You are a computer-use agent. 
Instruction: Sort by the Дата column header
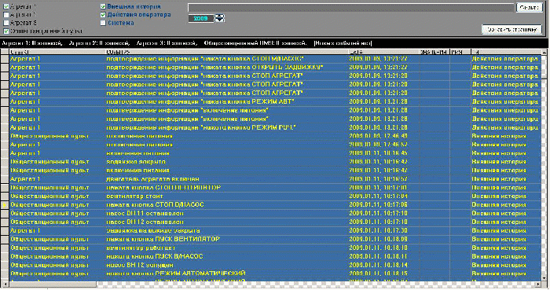[384, 52]
